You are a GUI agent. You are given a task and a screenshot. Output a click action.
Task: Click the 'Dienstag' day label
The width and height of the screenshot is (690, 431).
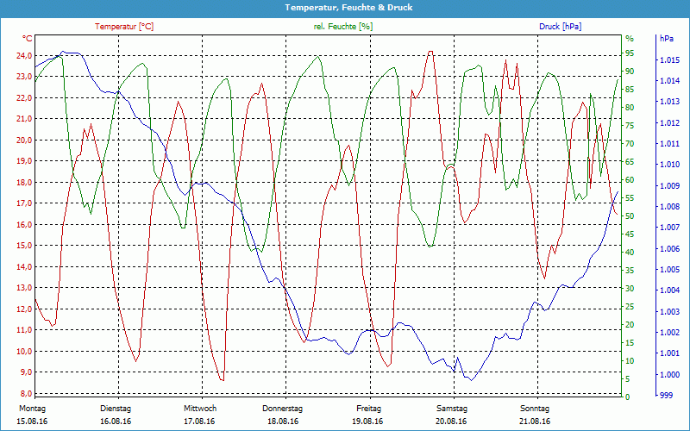click(116, 409)
